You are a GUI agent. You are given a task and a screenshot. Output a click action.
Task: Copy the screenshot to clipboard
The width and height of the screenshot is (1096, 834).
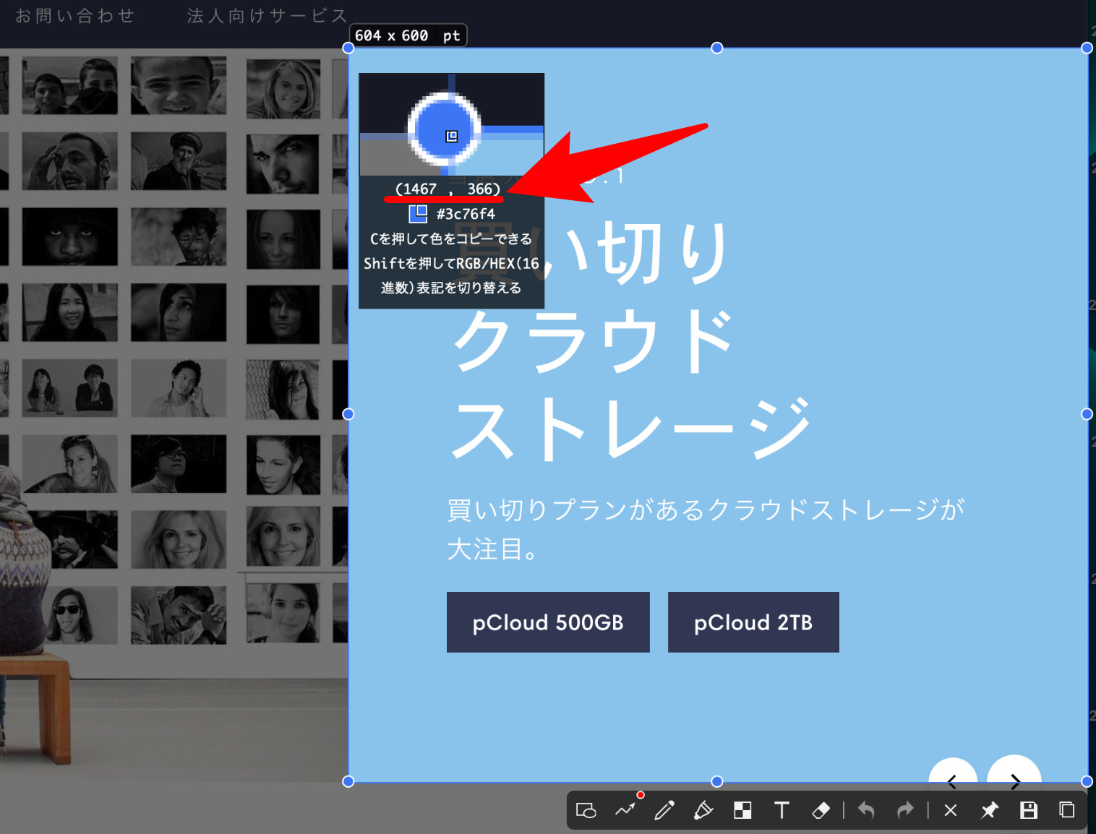tap(1067, 810)
